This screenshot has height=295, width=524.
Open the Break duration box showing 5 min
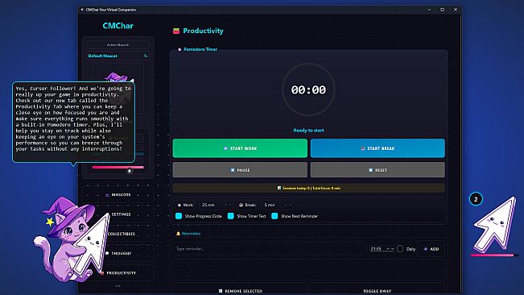tap(277, 205)
